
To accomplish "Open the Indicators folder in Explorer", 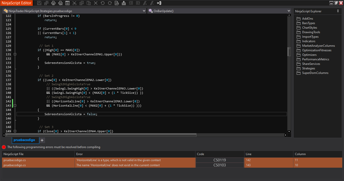I will [308, 41].
